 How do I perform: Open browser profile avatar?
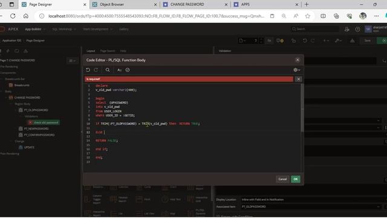click(363, 16)
